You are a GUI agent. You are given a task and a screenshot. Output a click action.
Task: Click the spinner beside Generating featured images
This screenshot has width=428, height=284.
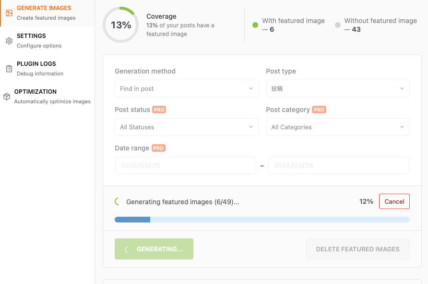click(118, 202)
